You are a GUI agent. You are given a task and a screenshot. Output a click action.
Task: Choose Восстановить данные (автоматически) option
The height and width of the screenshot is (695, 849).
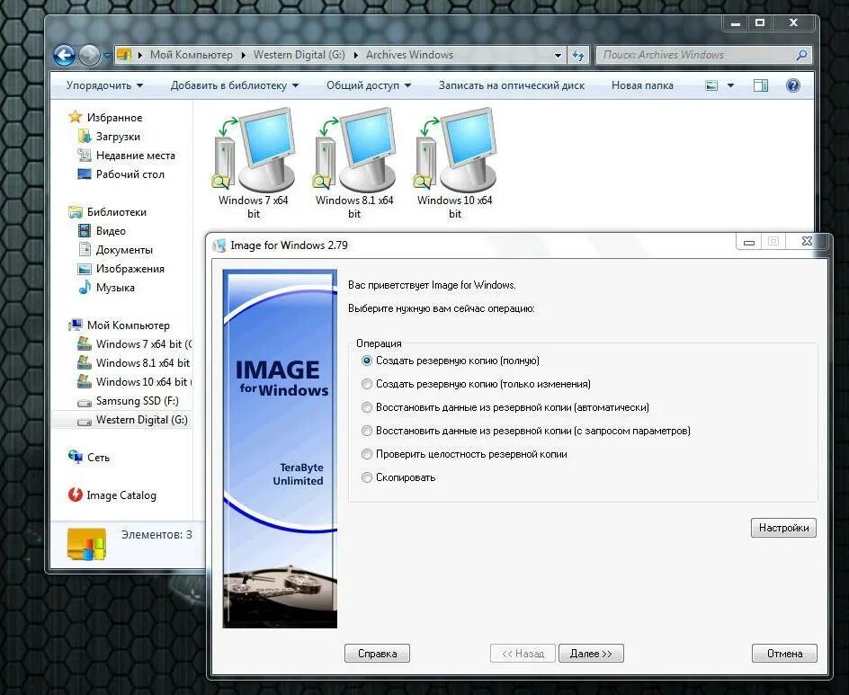pos(505,407)
